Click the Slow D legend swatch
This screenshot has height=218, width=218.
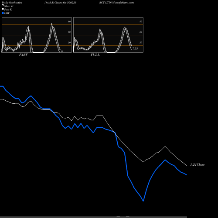[x=3, y=5]
